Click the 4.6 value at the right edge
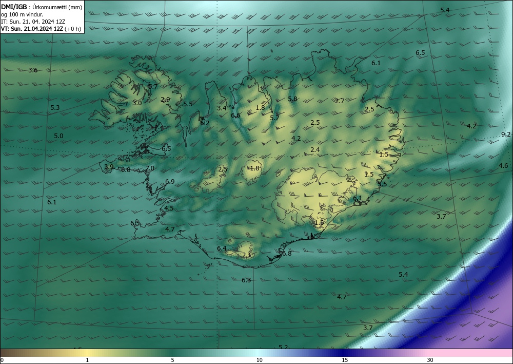513x364 pixels. click(x=503, y=166)
